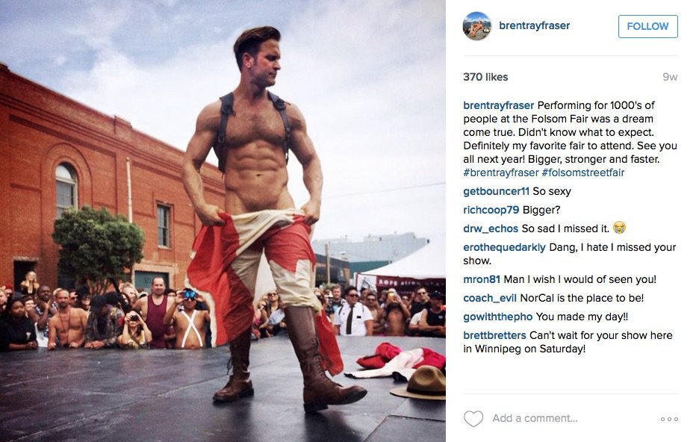The image size is (696, 442).
Task: Open the three-dot more options menu
Action: [669, 419]
